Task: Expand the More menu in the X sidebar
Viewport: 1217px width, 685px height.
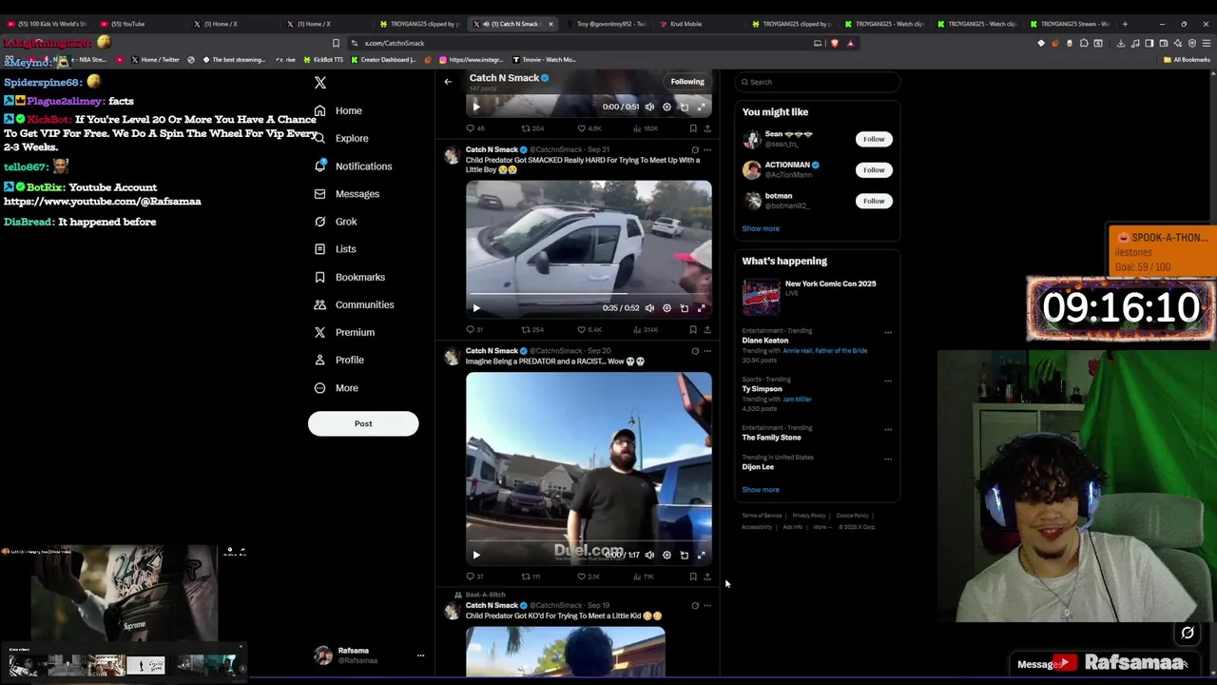Action: [x=336, y=387]
